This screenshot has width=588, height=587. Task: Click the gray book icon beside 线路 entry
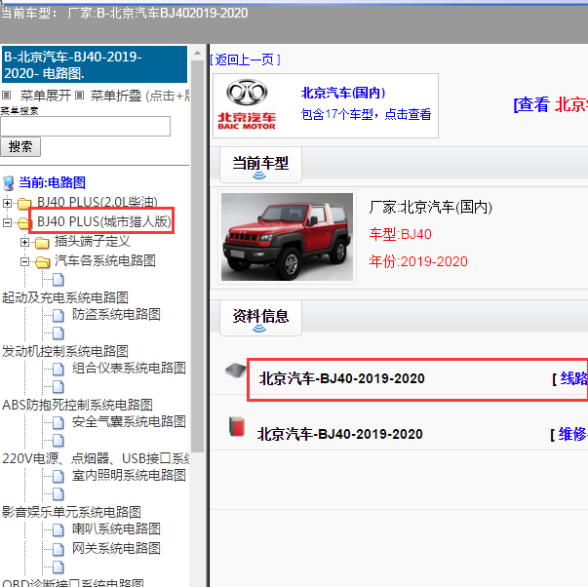click(x=236, y=371)
